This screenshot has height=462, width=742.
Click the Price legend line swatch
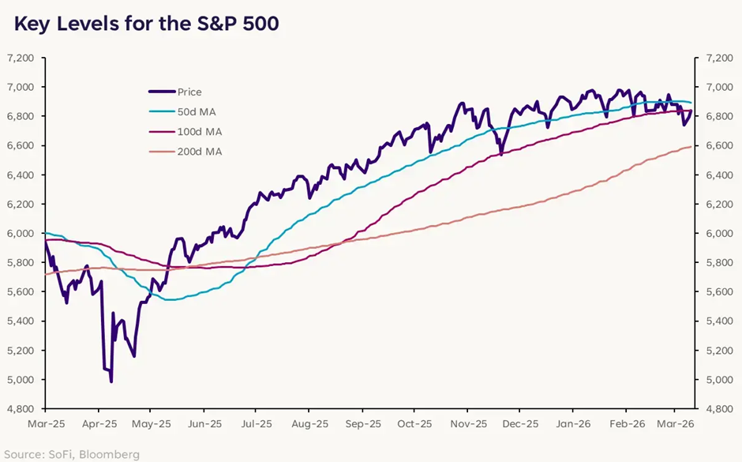coord(162,92)
